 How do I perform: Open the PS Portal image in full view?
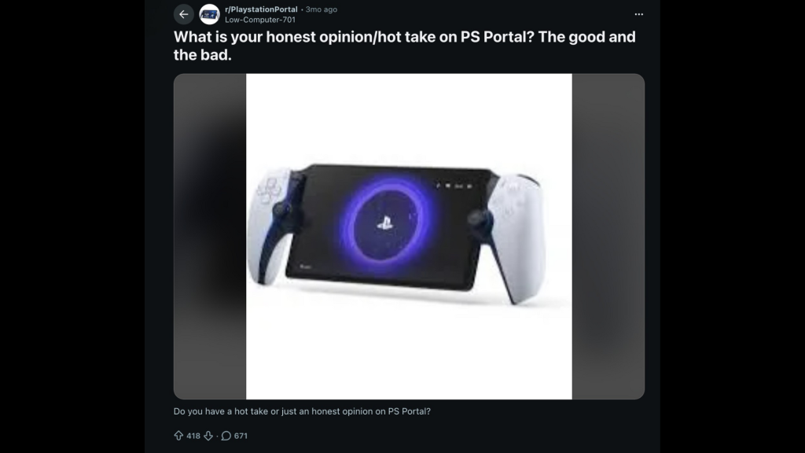(409, 236)
